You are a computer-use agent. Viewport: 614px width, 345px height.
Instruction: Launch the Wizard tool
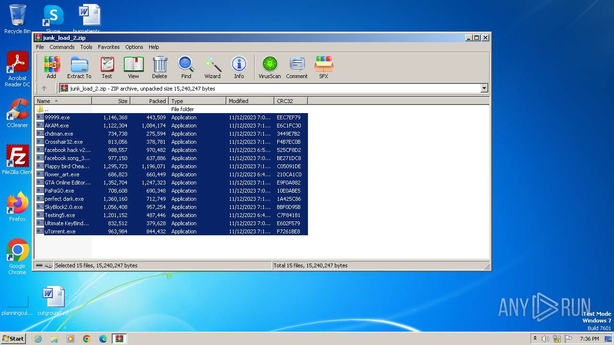pos(213,68)
